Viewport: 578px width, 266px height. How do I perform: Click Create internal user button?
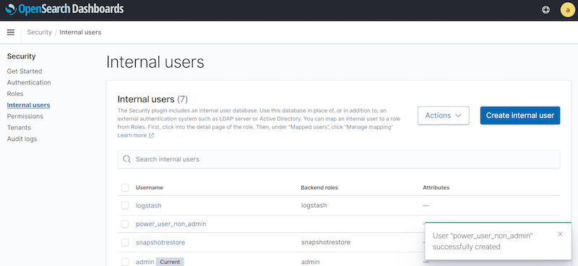519,115
